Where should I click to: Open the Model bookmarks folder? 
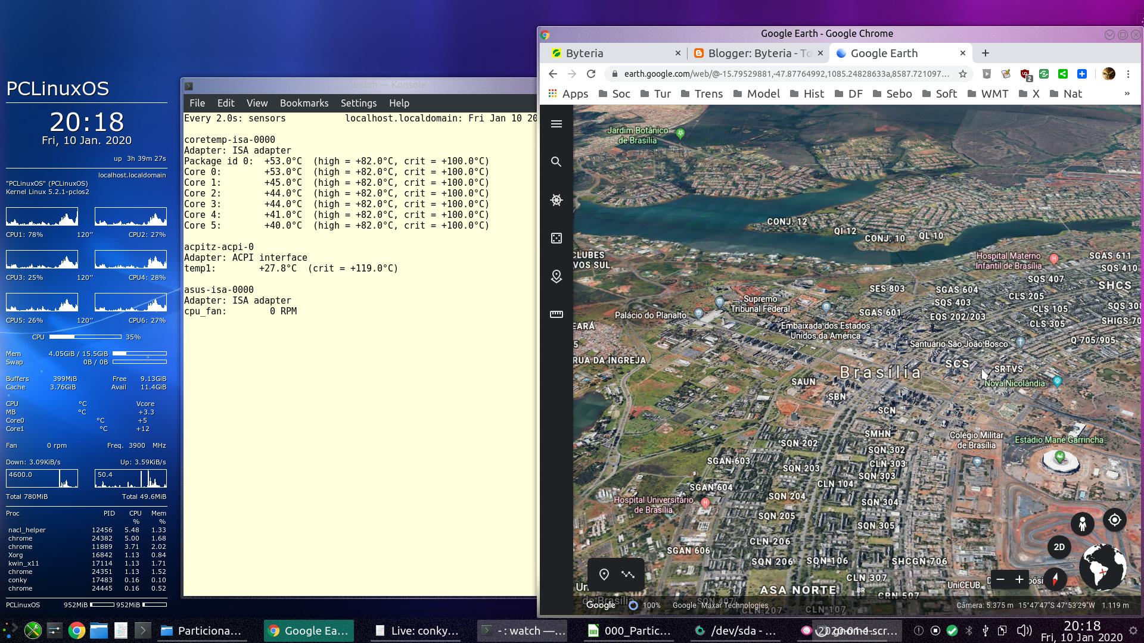click(756, 93)
